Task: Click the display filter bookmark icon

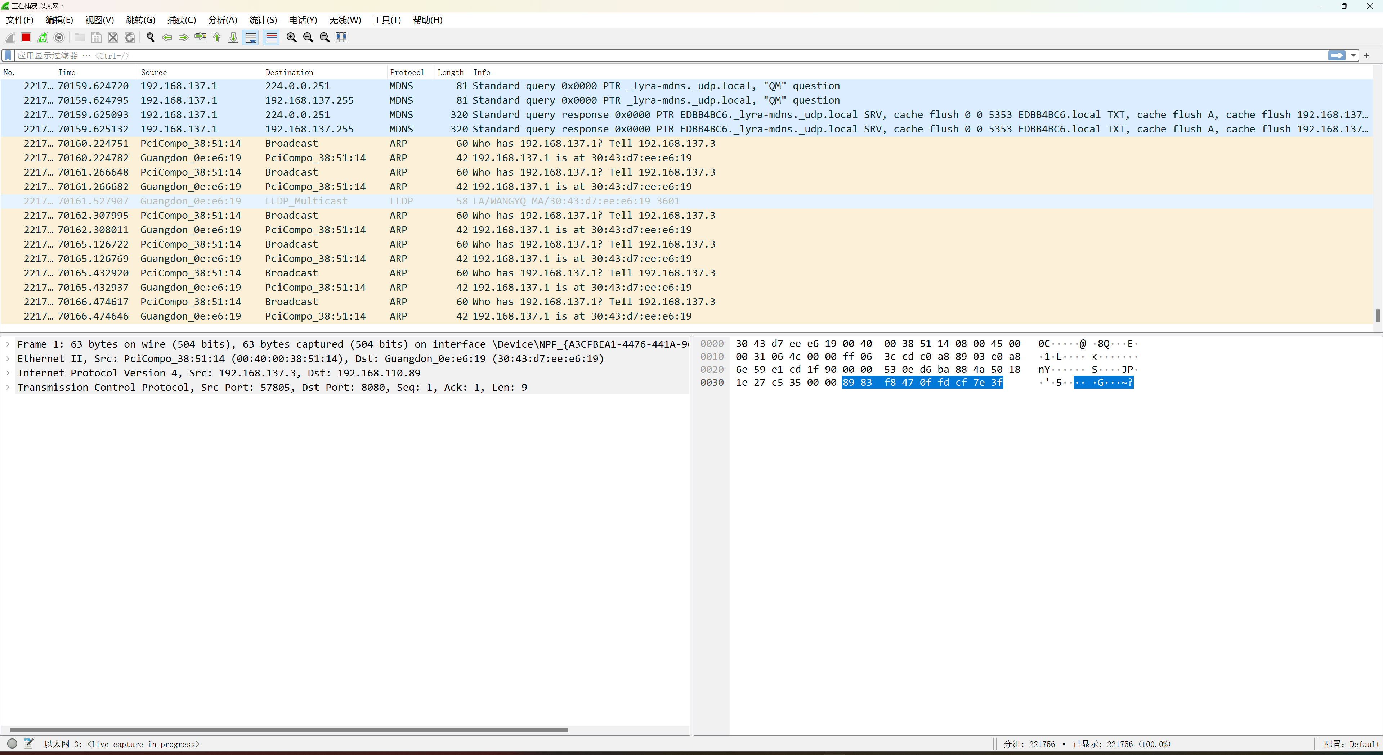Action: click(x=8, y=55)
